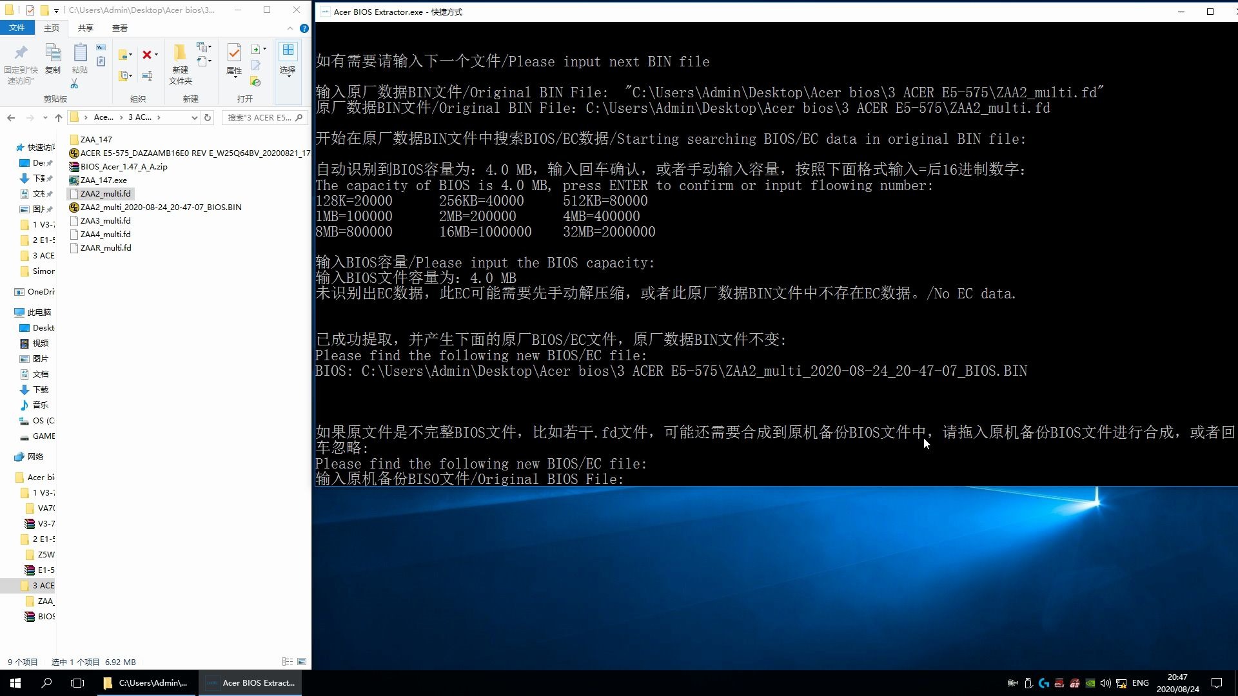The width and height of the screenshot is (1238, 696).
Task: Toggle ENG language in system tray
Action: 1140,682
